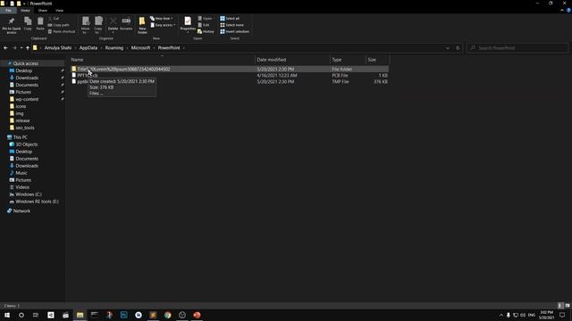Viewport: 572px width, 321px height.
Task: Click Select all in ribbon
Action: tap(230, 18)
